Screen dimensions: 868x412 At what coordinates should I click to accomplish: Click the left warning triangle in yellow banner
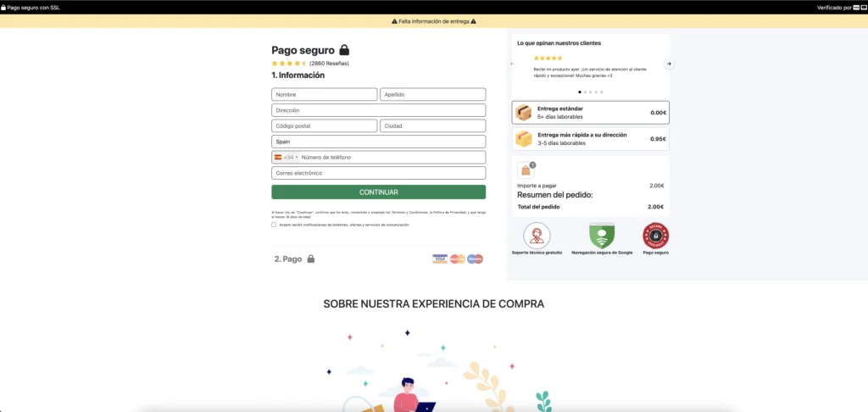tap(395, 21)
